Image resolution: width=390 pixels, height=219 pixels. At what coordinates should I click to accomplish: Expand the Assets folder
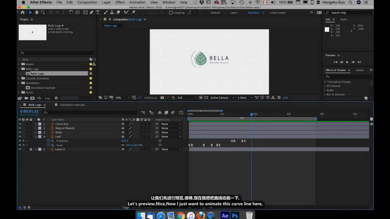tap(19, 64)
